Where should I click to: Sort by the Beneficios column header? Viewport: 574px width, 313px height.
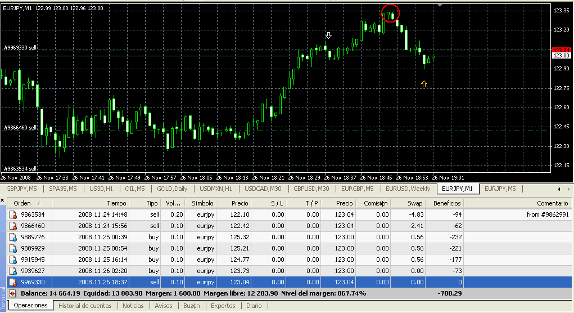(446, 203)
